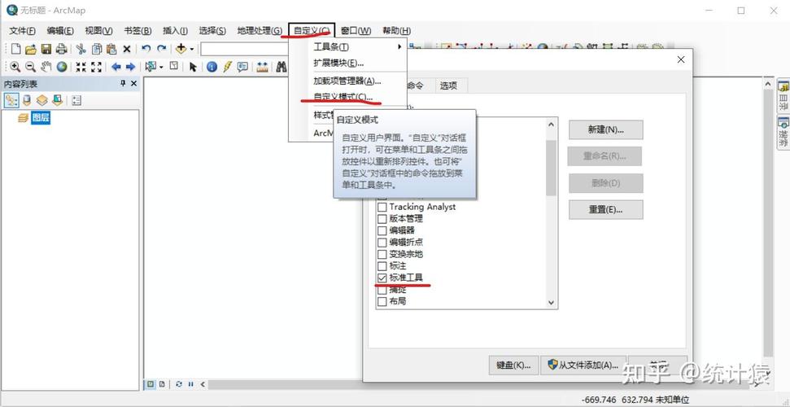Select the Measure ruler tool
This screenshot has height=407, width=790.
click(262, 67)
